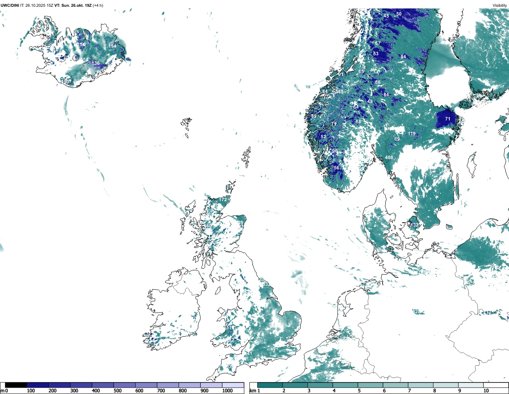Select the 2–3 km teal legend swatch
The image size is (509, 394).
(295, 385)
